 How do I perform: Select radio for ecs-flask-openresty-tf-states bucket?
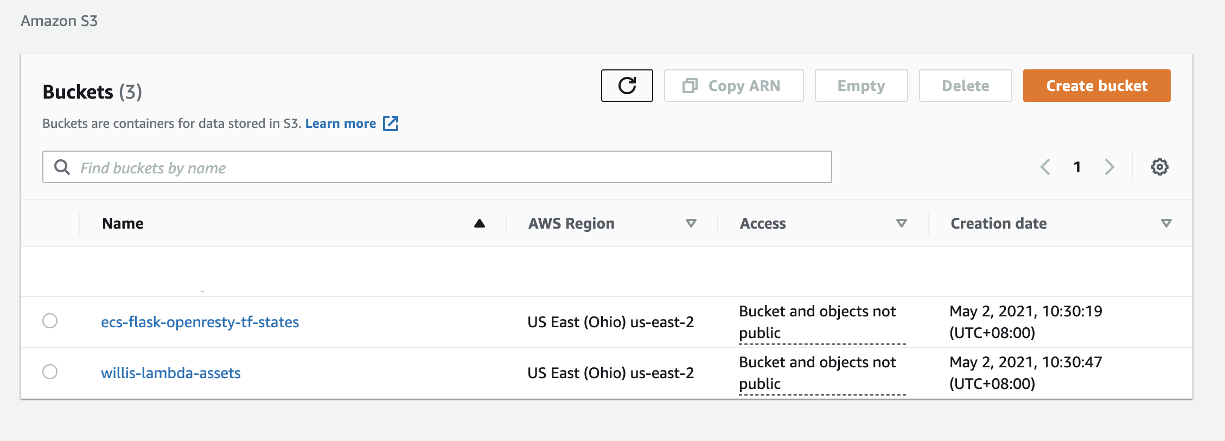[x=50, y=321]
